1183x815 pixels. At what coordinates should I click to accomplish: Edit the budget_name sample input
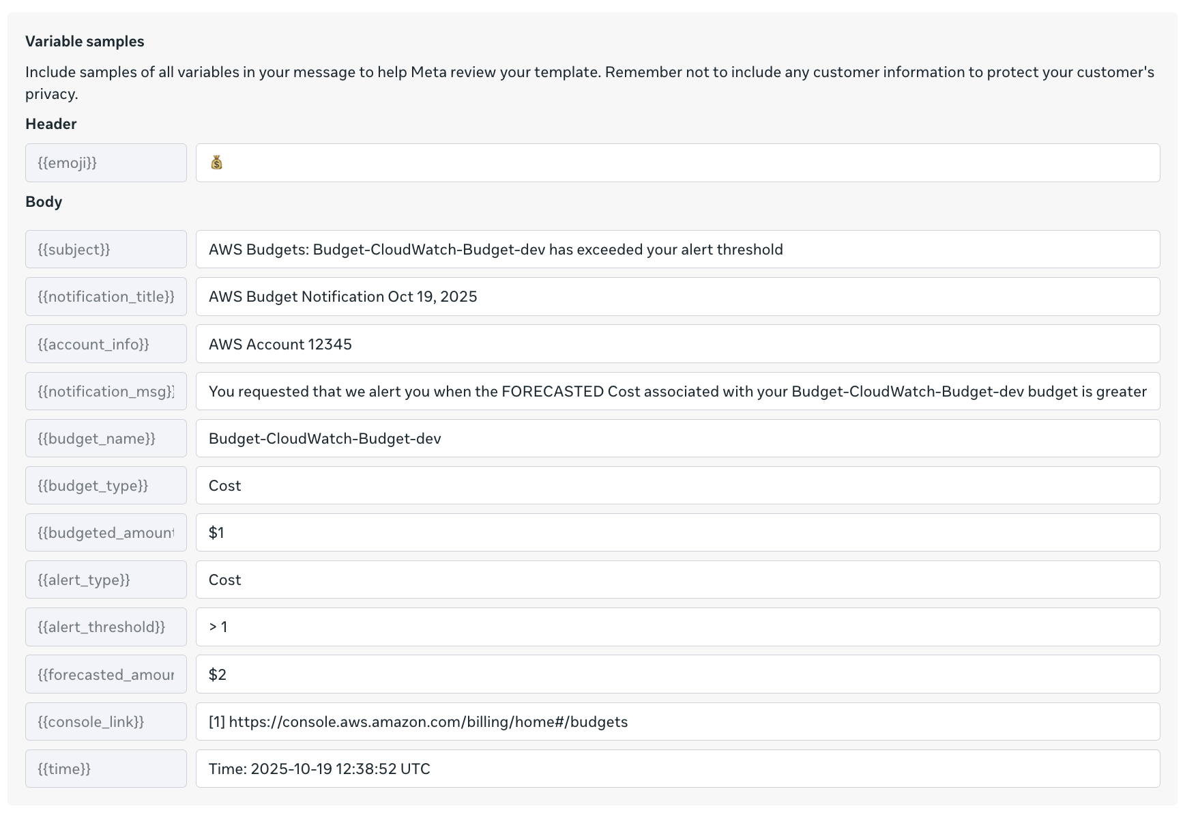click(x=677, y=438)
